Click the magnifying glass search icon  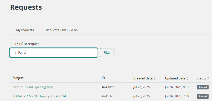coord(14,52)
